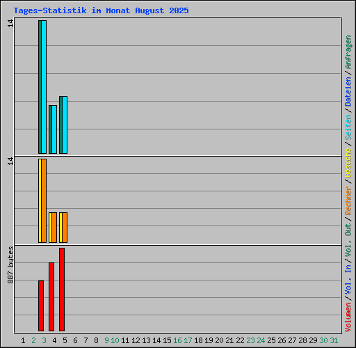Click the orange bar for day 5
356x348 pixels.
pos(65,228)
